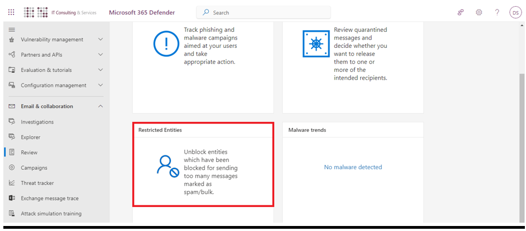Click the Explorer icon
Viewport: 526px width, 231px height.
(x=12, y=137)
